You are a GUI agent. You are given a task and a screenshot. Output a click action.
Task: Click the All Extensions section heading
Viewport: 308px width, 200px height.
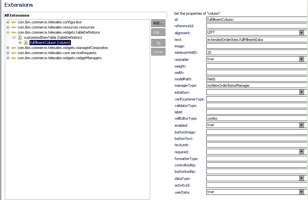[17, 15]
